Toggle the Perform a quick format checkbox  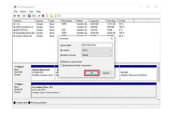62,61
